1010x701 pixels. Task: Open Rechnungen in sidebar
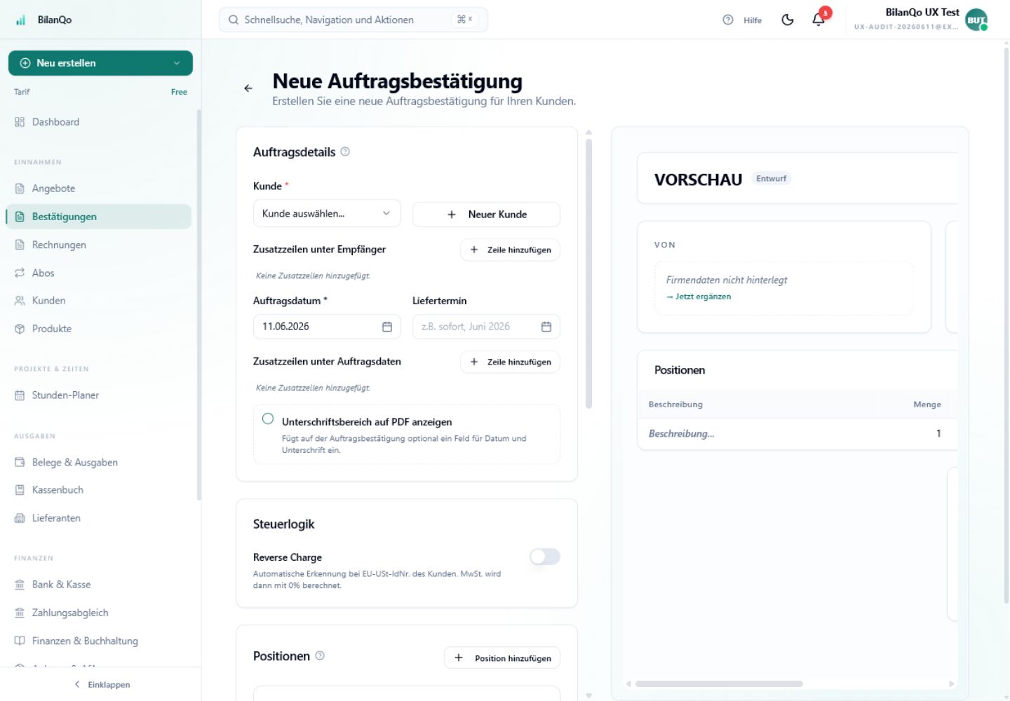pyautogui.click(x=99, y=245)
